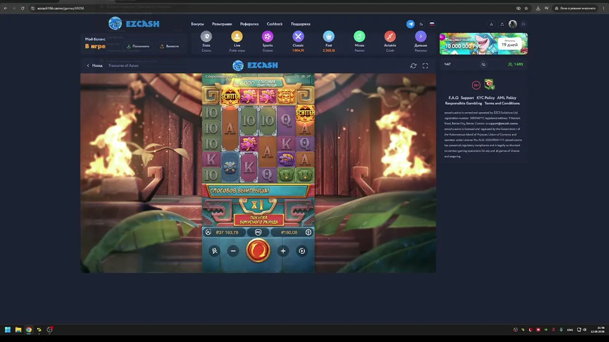Open the Live games category icon
Screen dimensions: 609x342
click(x=237, y=37)
